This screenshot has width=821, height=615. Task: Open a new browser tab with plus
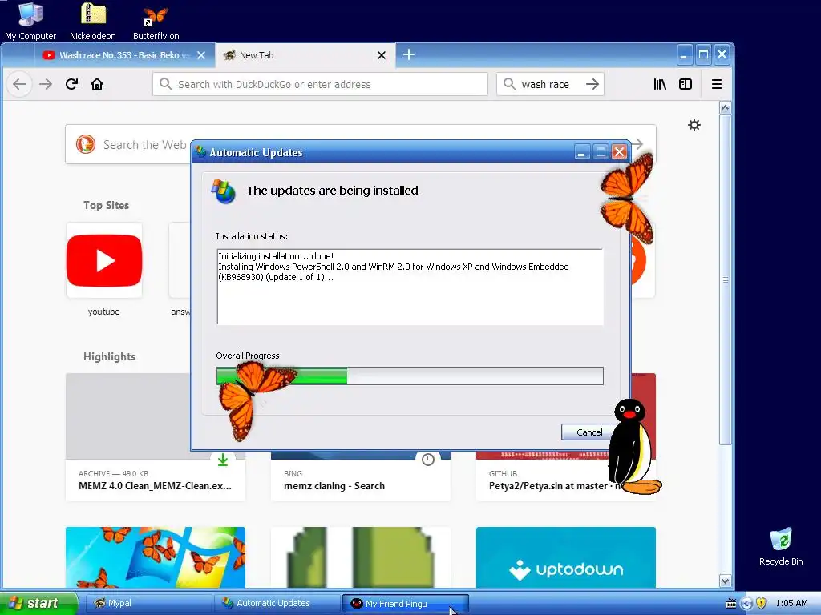(409, 54)
